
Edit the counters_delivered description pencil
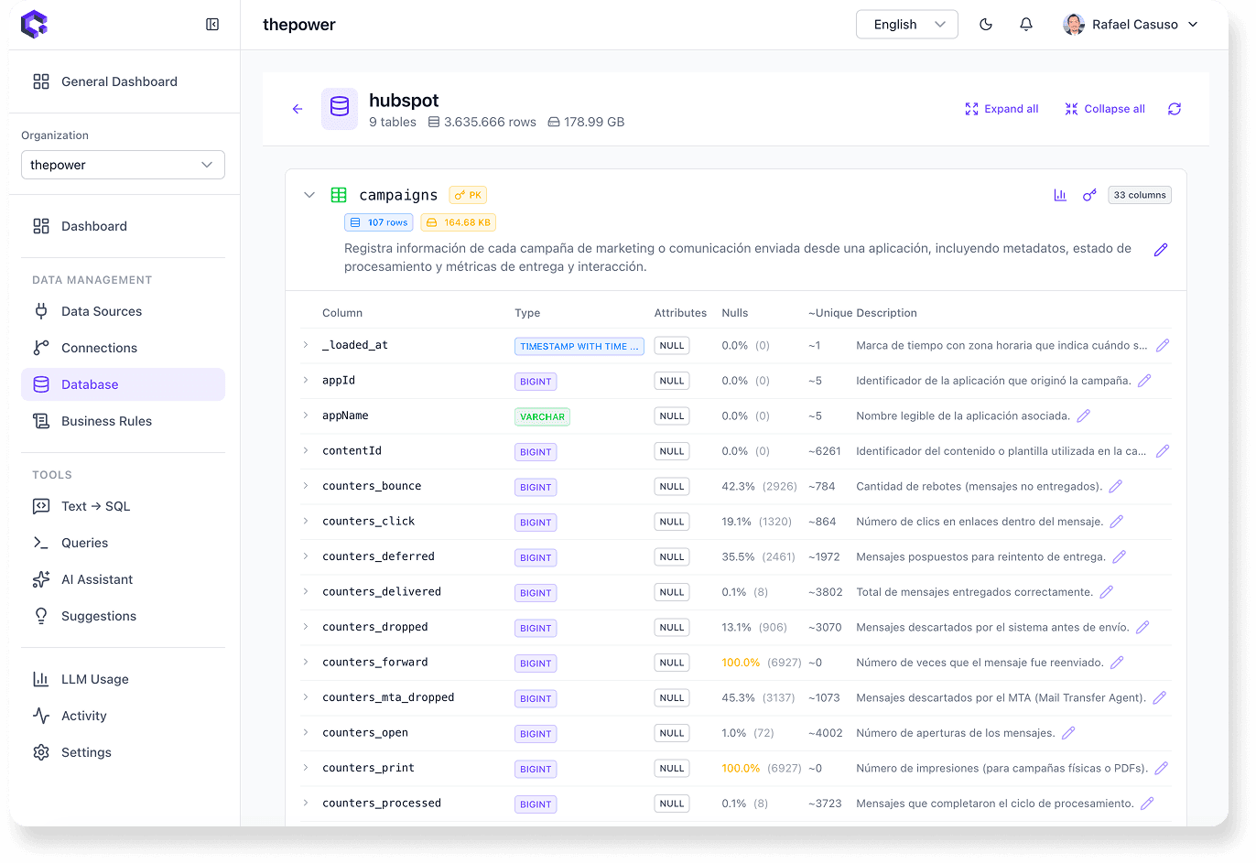click(1106, 592)
